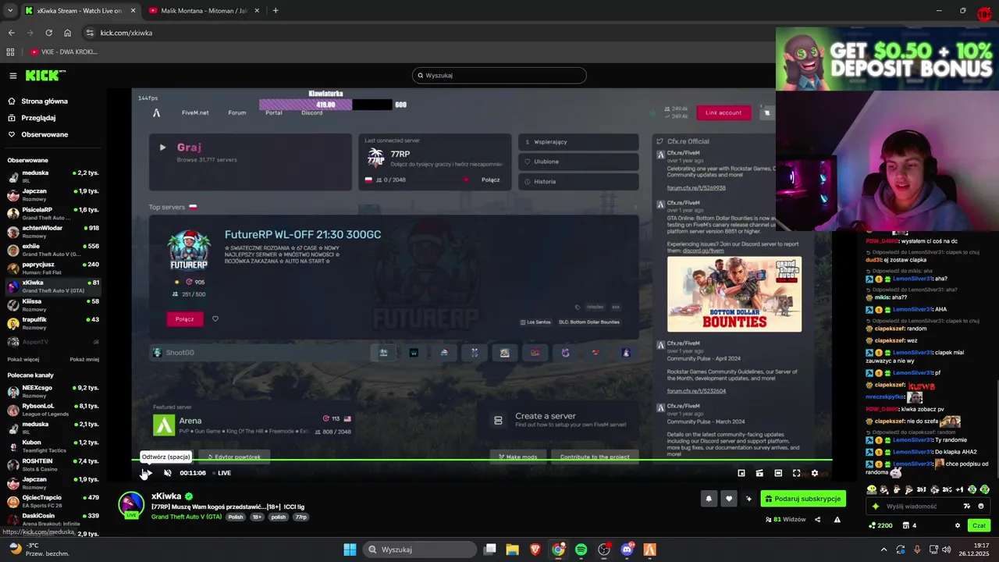Open player settings gear
Image resolution: width=999 pixels, height=562 pixels.
[815, 473]
